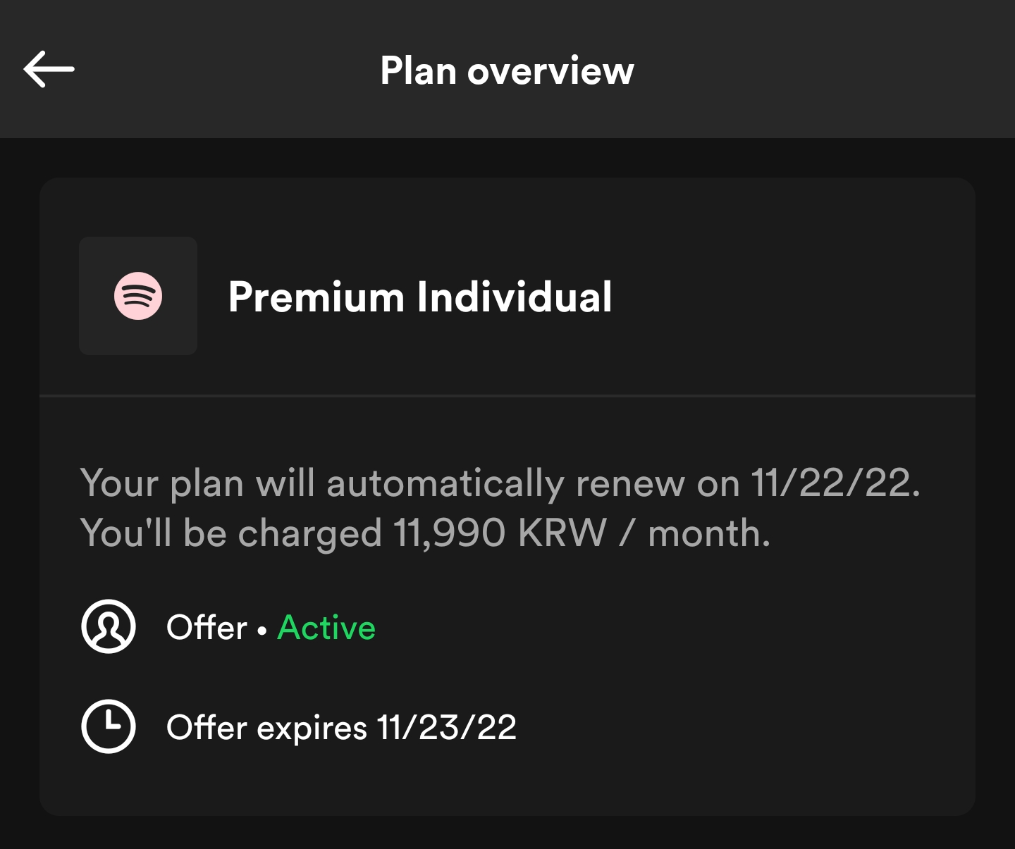Click the "You'll be charged" text
This screenshot has height=849, width=1015.
pyautogui.click(x=230, y=533)
